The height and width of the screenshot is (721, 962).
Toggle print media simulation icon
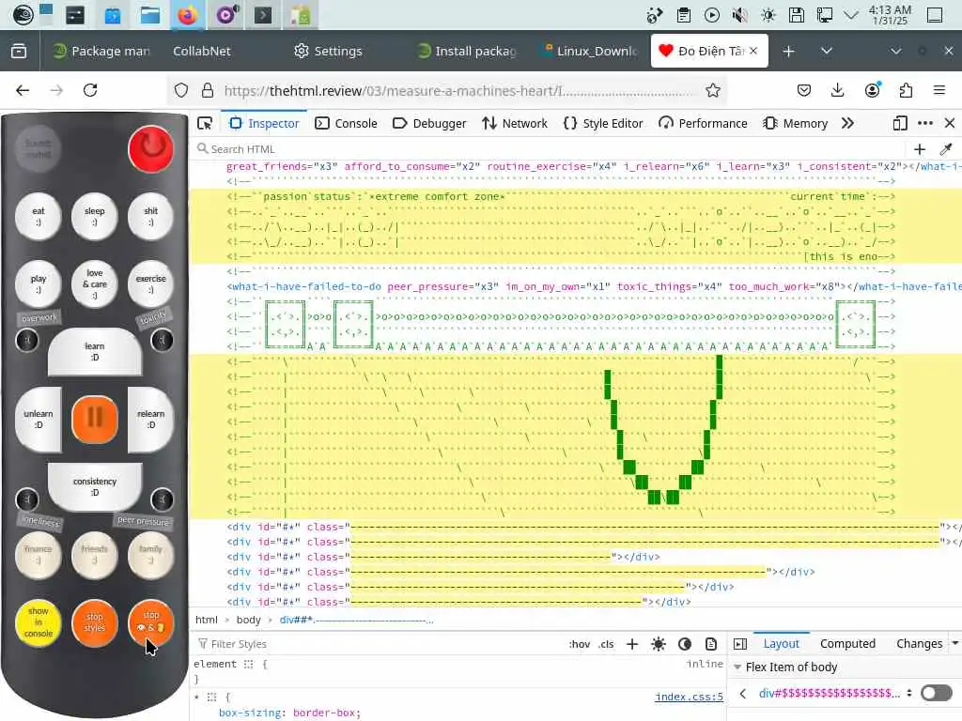711,644
